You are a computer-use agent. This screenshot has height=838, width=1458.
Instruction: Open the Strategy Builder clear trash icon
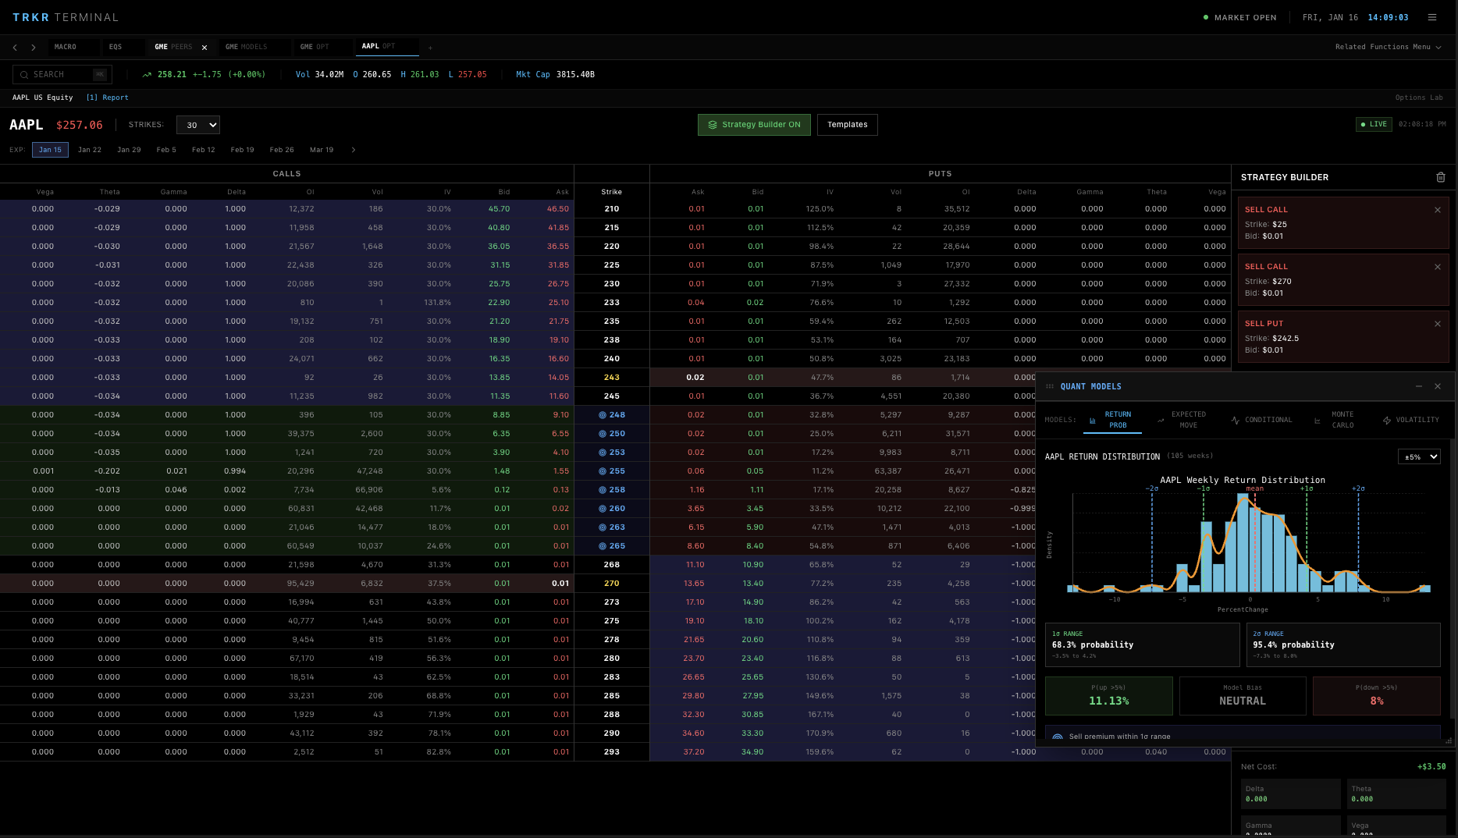coord(1441,177)
